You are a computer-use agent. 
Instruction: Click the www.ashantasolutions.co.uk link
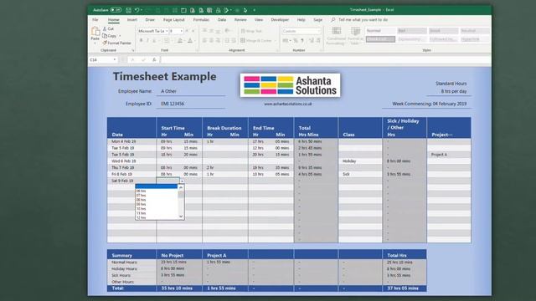[288, 104]
